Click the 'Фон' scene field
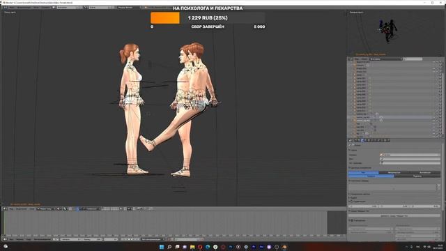Screen dimensions: 446x251 point(410,159)
